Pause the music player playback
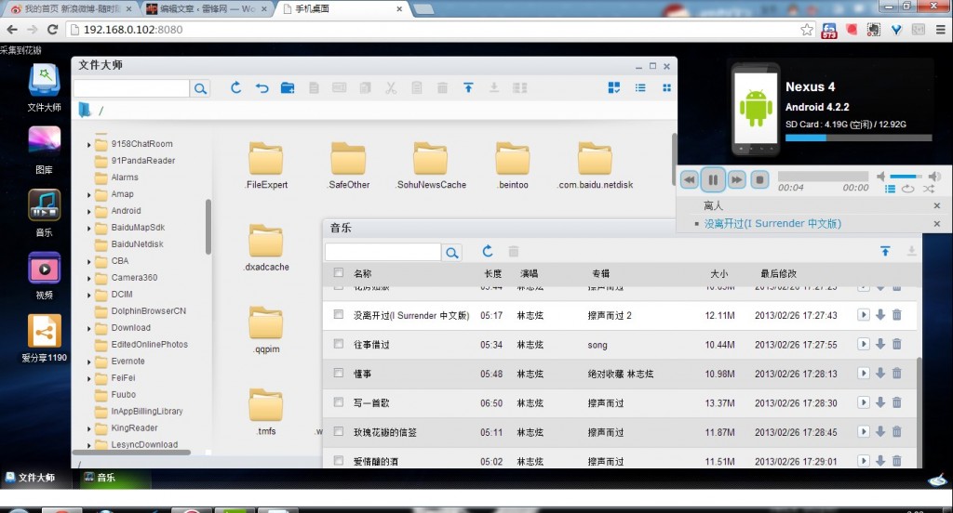 coord(713,179)
